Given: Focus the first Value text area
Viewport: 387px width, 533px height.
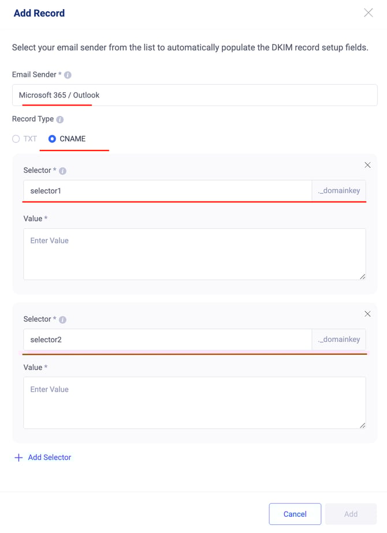Looking at the screenshot, I should coord(195,254).
